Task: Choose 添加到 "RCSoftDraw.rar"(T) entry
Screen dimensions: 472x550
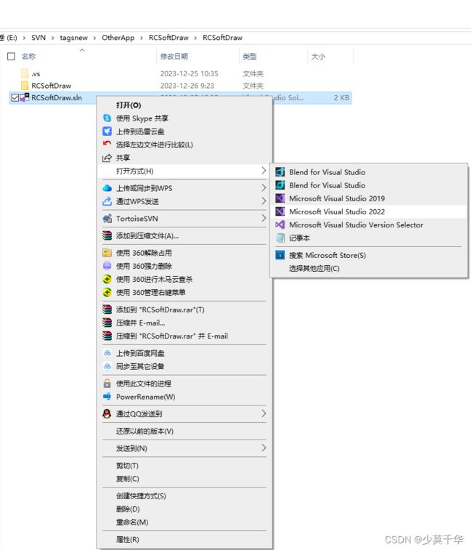Action: 184,310
